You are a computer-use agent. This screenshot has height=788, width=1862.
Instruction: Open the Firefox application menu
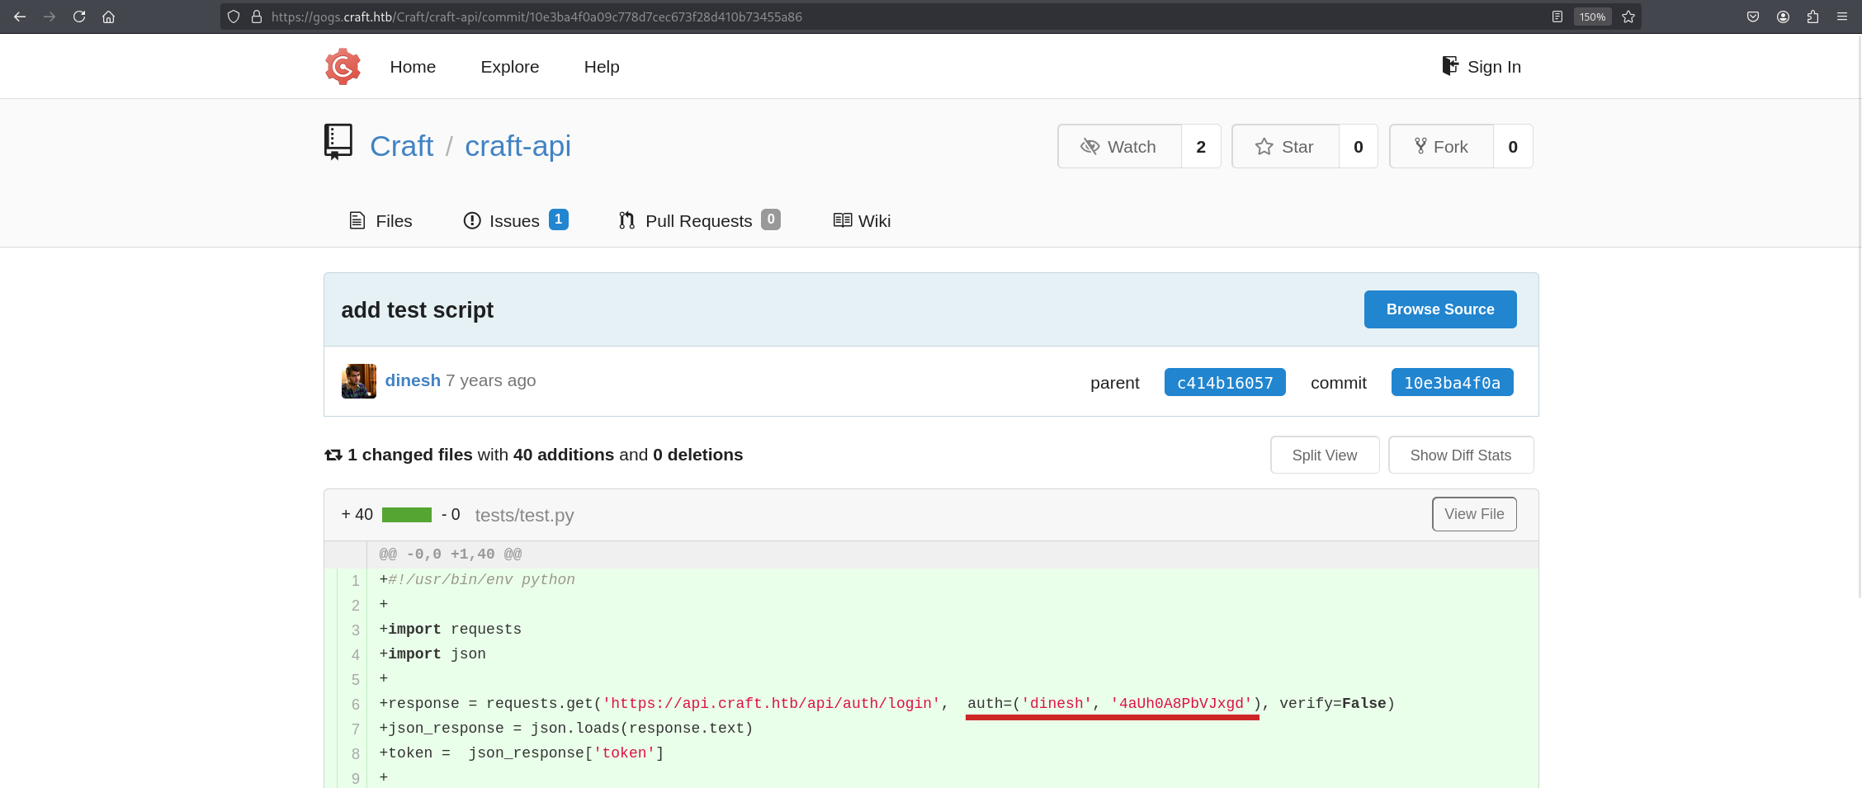tap(1842, 17)
